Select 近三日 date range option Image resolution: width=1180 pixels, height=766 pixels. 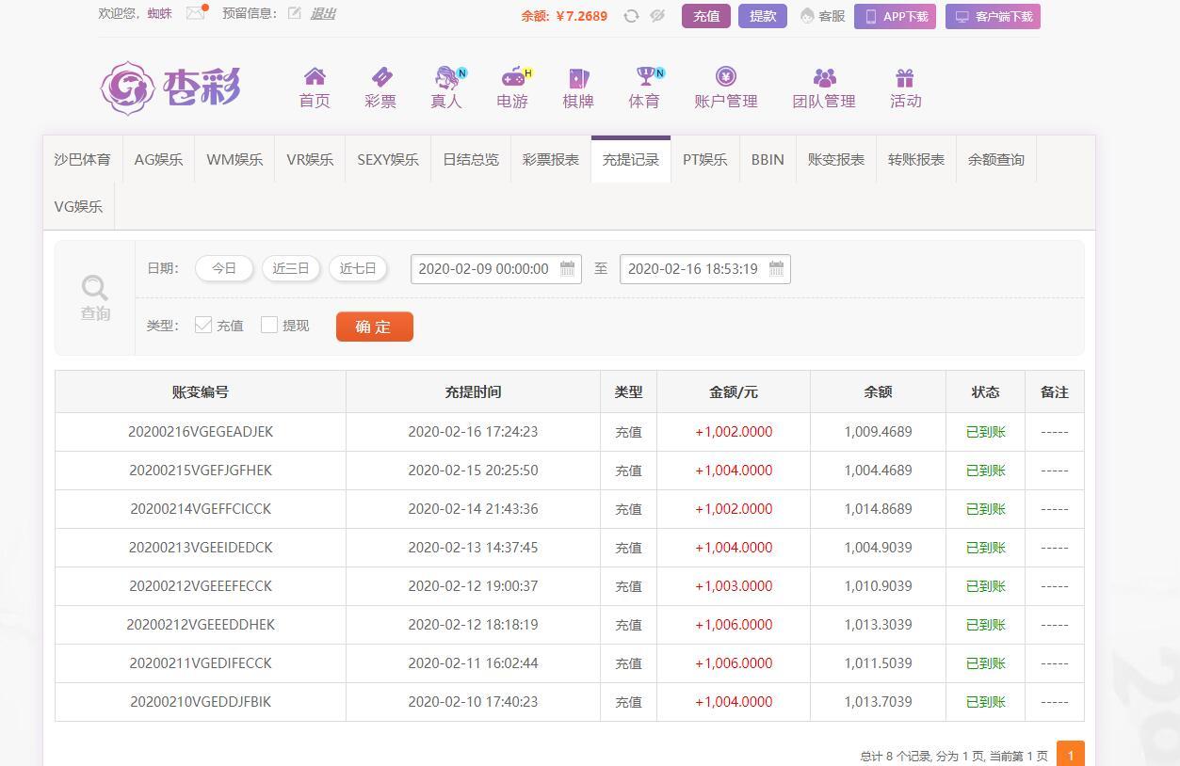point(291,268)
